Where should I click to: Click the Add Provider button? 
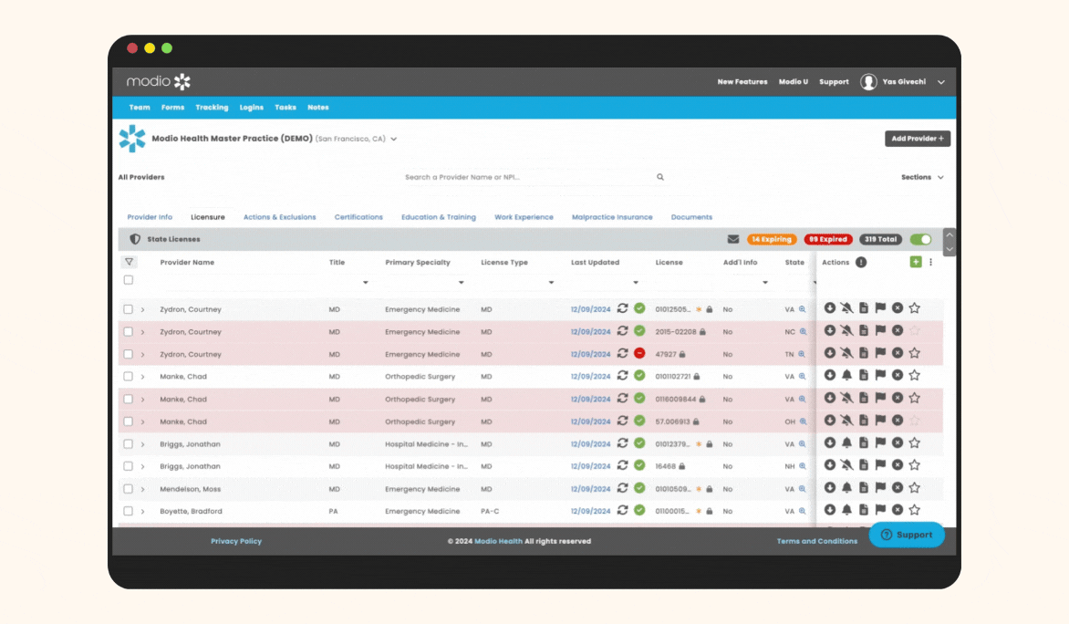pos(918,139)
